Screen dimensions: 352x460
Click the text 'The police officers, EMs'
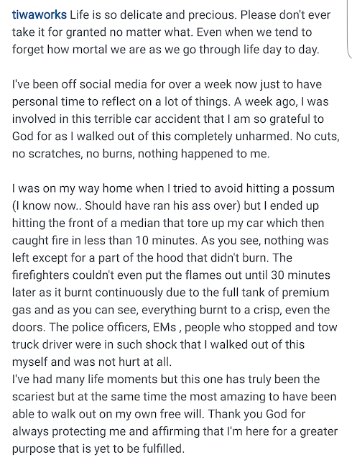point(113,327)
